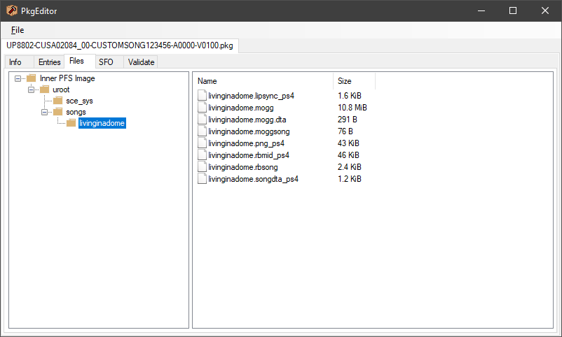This screenshot has width=562, height=337.
Task: Collapse the Inner PFS Image tree node
Action: [x=18, y=78]
